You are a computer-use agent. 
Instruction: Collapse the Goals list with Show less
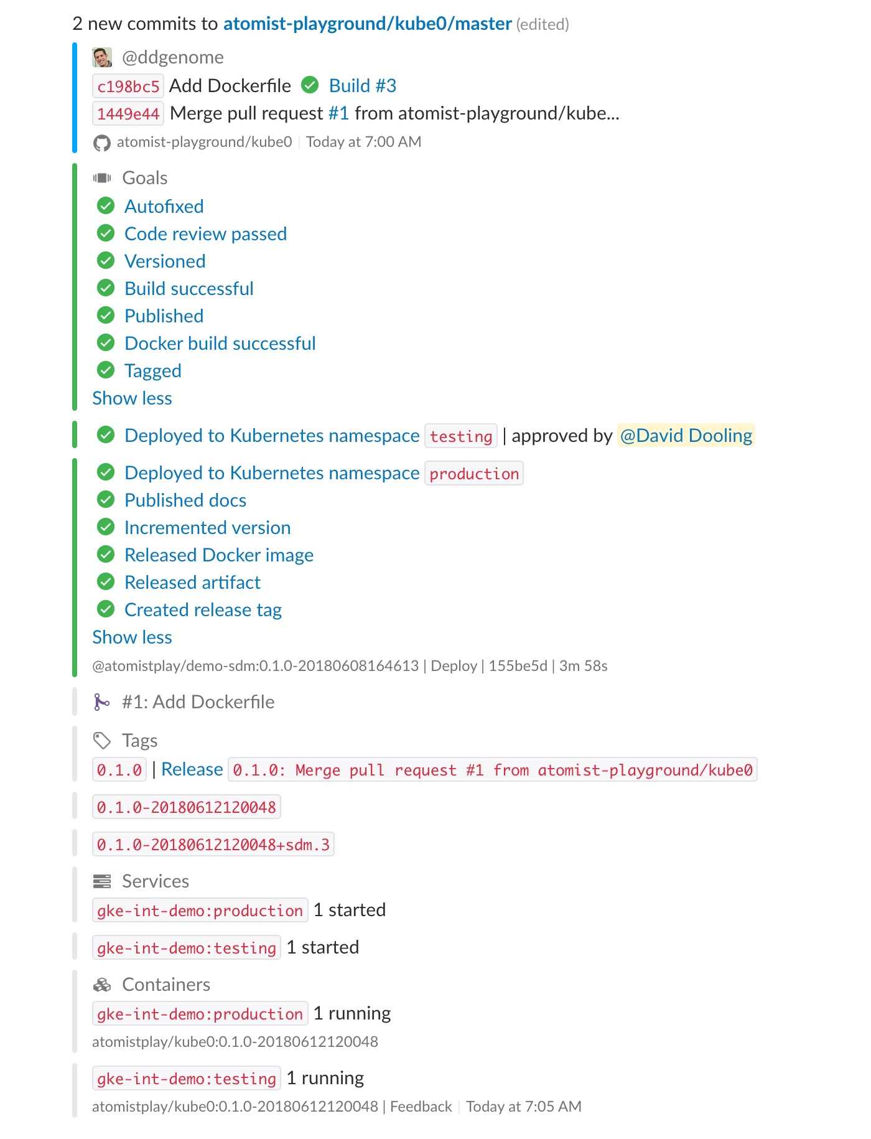click(x=132, y=398)
